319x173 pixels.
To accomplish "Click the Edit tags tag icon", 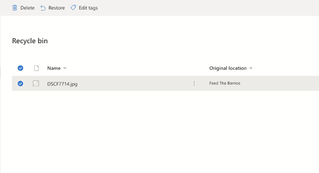I will (73, 8).
